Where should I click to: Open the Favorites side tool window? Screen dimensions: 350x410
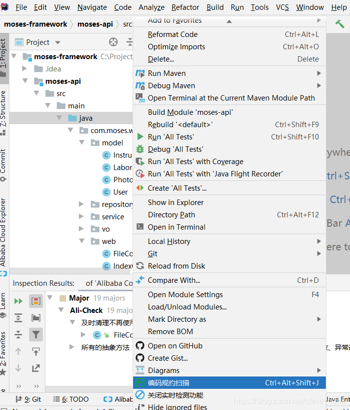3,353
